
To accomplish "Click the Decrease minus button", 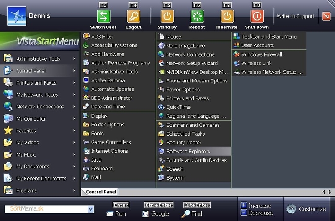I will click(x=244, y=213).
